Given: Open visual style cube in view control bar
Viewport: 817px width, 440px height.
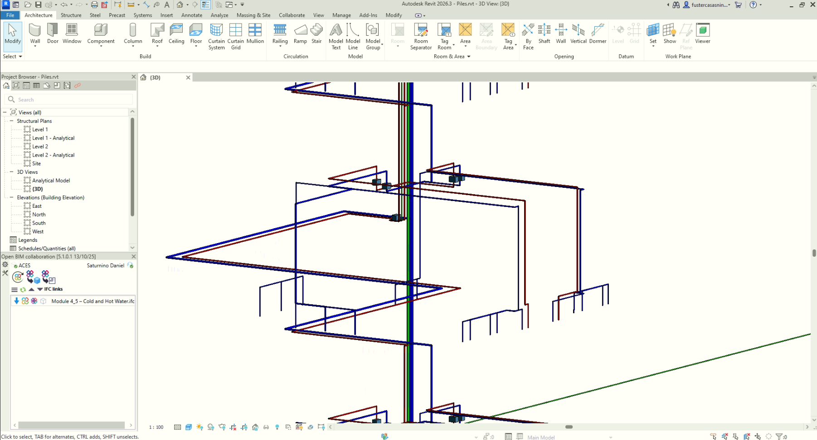Looking at the screenshot, I should [189, 427].
